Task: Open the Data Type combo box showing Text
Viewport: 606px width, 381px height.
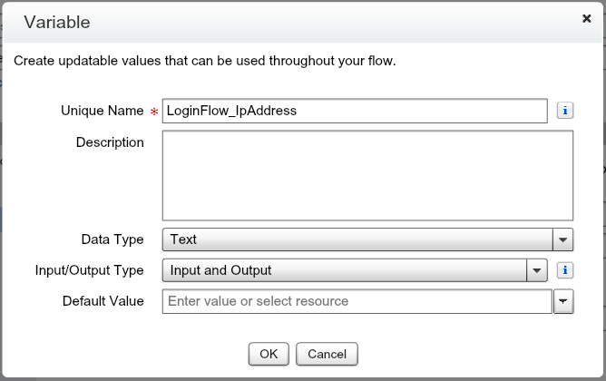Action: [357, 239]
